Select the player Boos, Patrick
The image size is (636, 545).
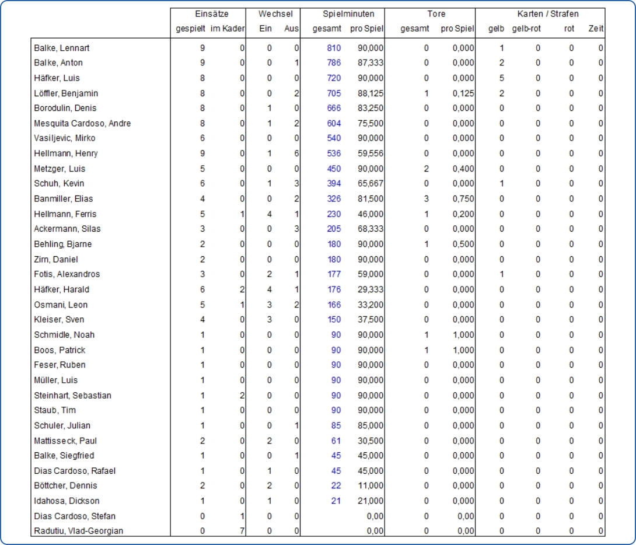(x=60, y=350)
